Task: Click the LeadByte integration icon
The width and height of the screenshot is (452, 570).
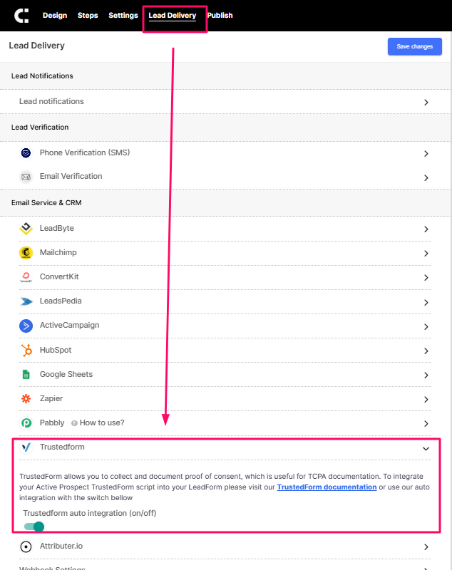Action: click(x=26, y=228)
